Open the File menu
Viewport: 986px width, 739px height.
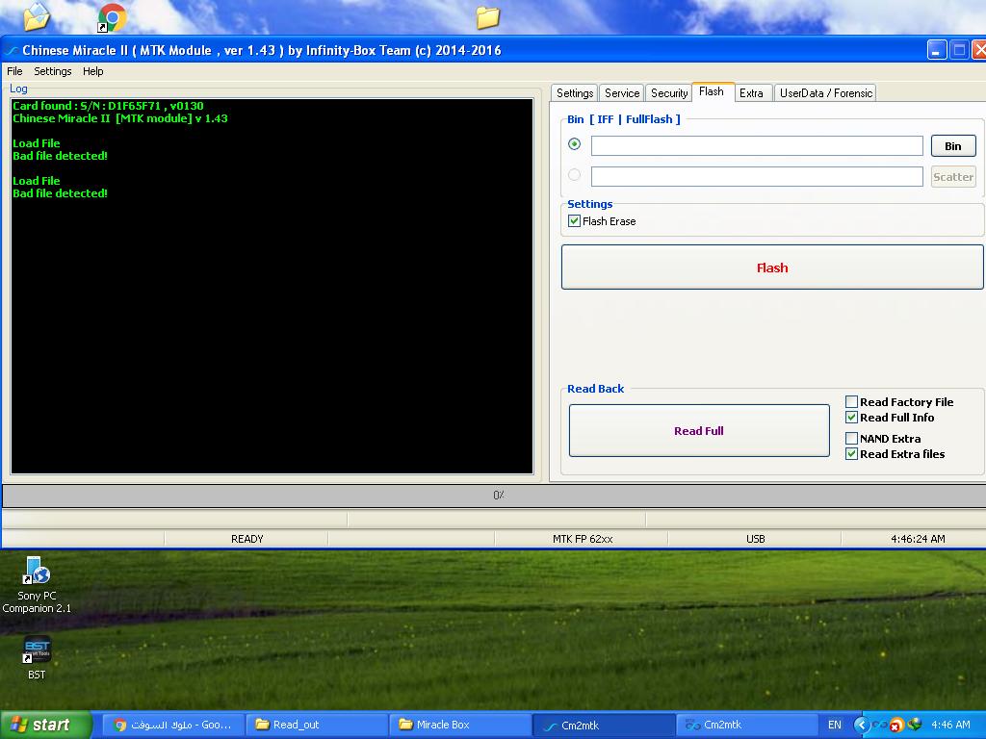pos(14,71)
